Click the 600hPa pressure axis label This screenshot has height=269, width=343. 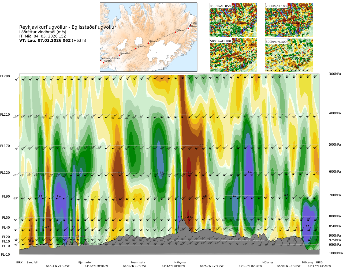[335, 172]
